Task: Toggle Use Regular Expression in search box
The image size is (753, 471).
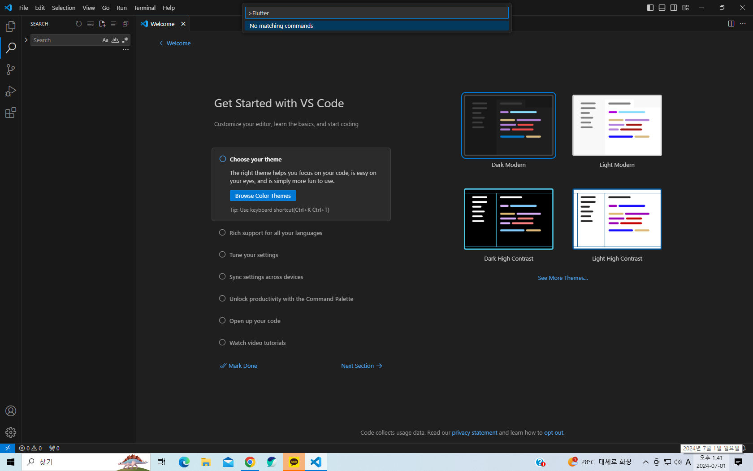Action: click(x=125, y=40)
